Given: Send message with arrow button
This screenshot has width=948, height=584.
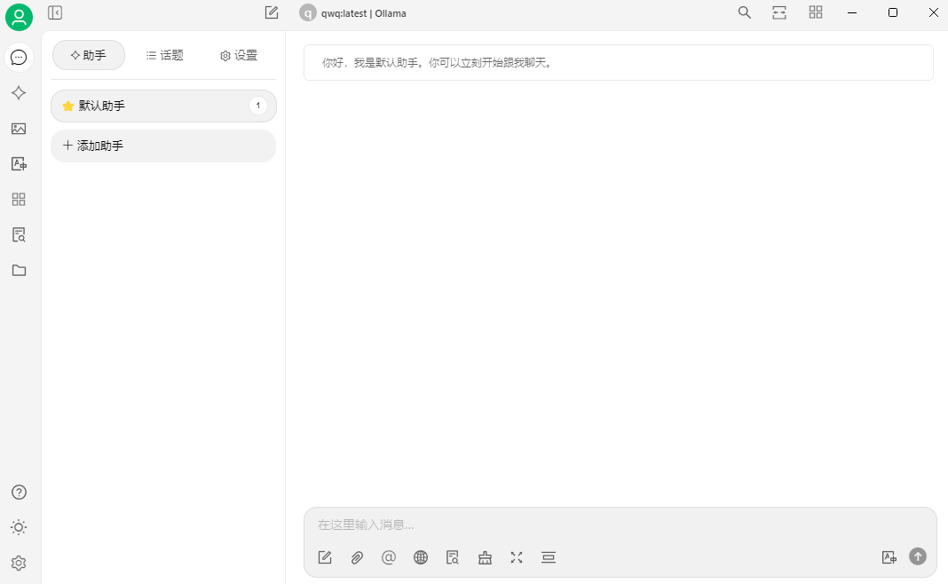Looking at the screenshot, I should click(918, 556).
